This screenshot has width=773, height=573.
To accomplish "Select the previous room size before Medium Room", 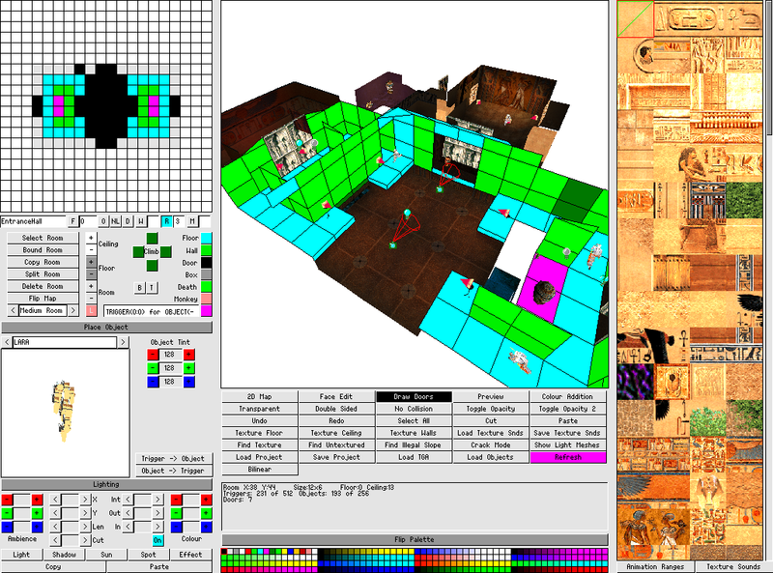I will (13, 311).
